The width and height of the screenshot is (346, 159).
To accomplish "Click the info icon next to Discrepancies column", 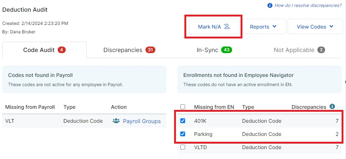I will click(x=332, y=107).
